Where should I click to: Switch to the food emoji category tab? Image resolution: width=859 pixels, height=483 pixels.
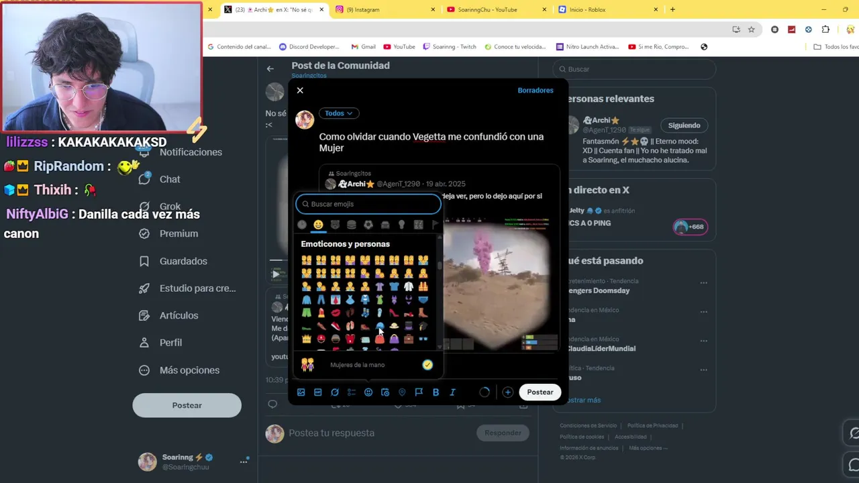[352, 225]
